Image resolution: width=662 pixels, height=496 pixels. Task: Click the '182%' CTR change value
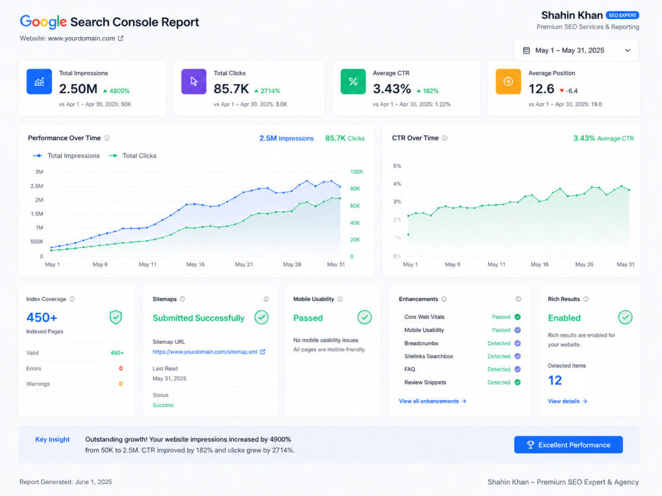431,91
